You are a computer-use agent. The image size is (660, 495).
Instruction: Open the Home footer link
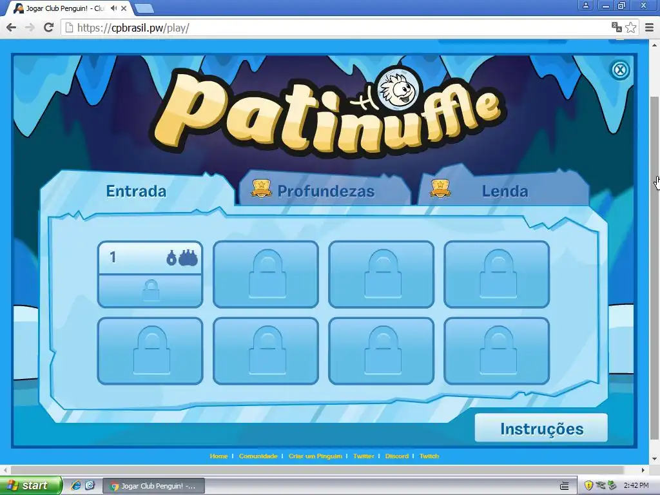219,456
